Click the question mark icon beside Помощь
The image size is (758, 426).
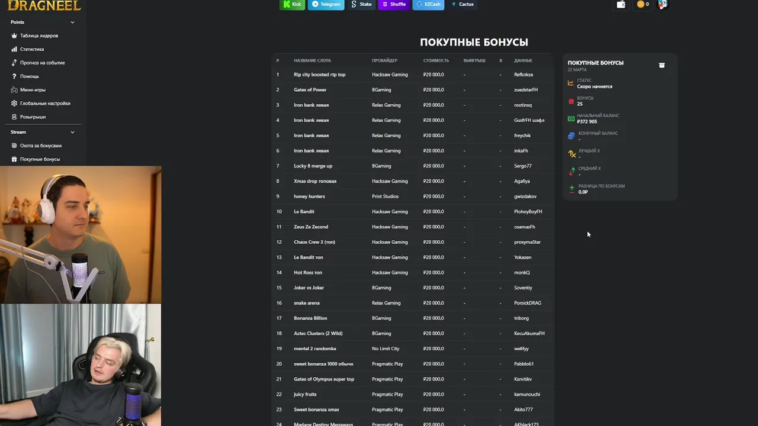coord(14,76)
